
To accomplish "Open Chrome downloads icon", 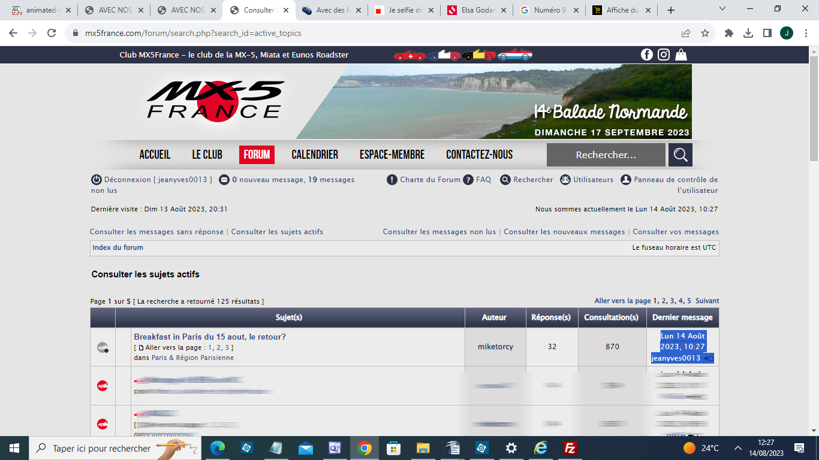I will [748, 34].
